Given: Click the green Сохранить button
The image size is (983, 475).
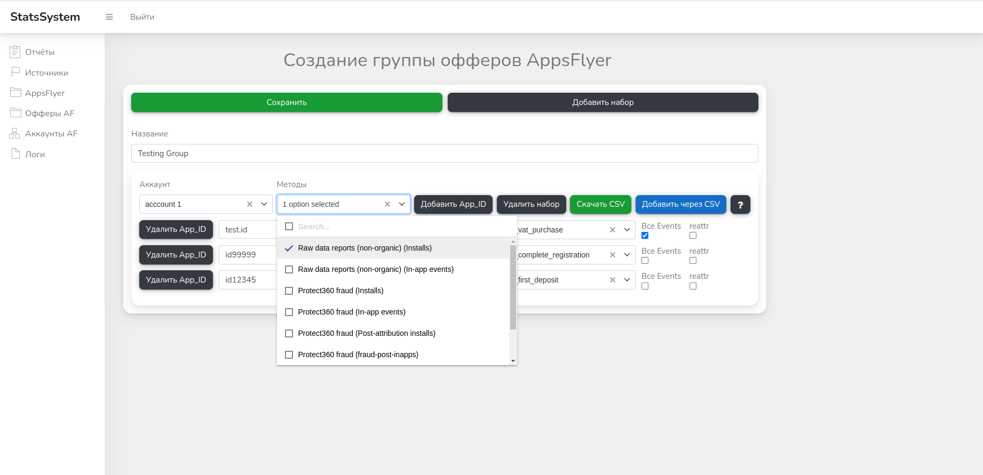Looking at the screenshot, I should pyautogui.click(x=287, y=102).
